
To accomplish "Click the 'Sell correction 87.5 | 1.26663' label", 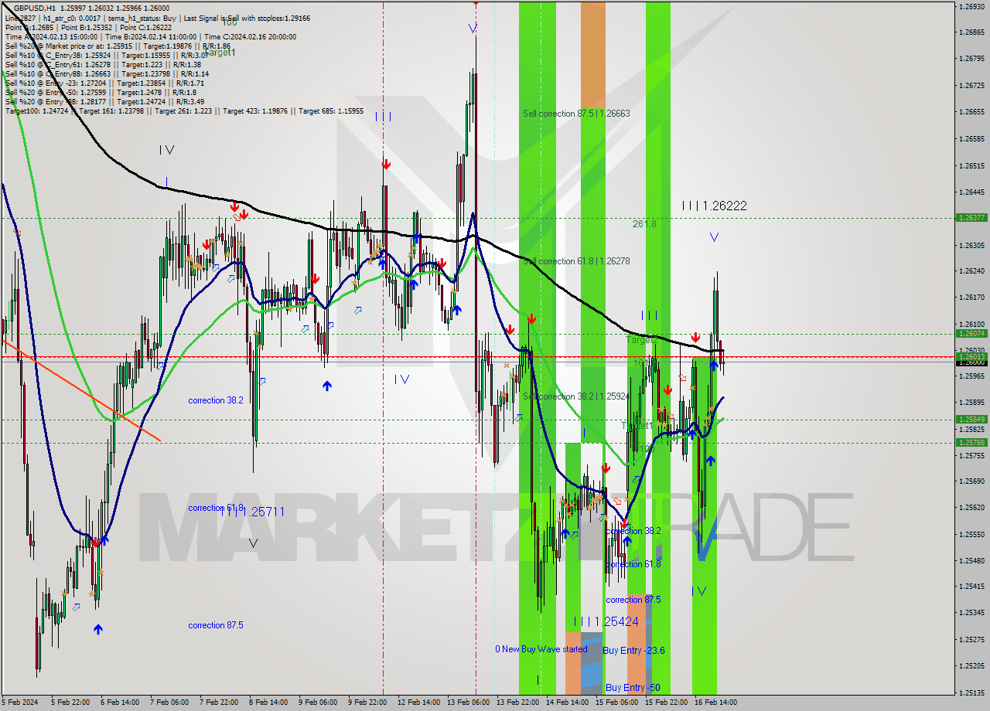I will 576,113.
